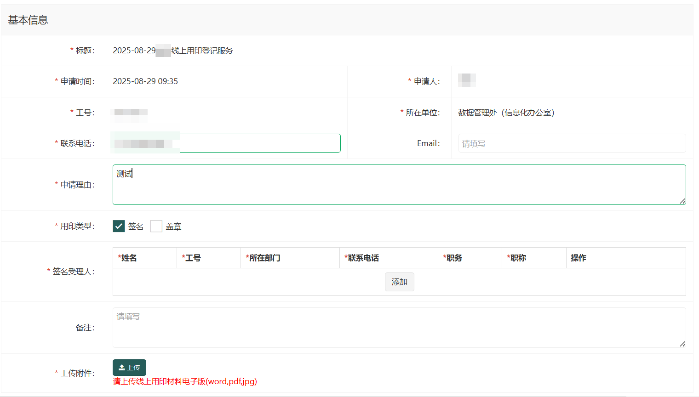Focus the Email input field
Screen dimensions: 699x397
tap(572, 143)
